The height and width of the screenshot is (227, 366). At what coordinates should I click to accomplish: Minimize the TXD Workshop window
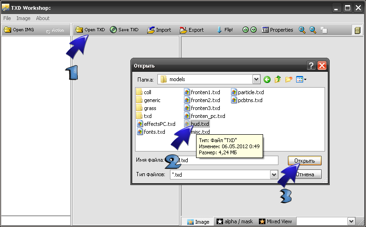pyautogui.click(x=336, y=8)
